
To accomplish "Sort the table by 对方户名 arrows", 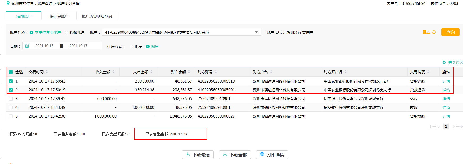I will [x=271, y=72].
